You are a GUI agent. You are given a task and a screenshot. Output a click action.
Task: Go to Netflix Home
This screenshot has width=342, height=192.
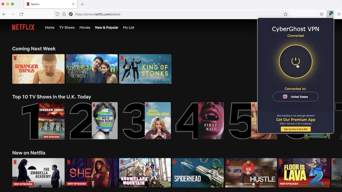pyautogui.click(x=50, y=27)
